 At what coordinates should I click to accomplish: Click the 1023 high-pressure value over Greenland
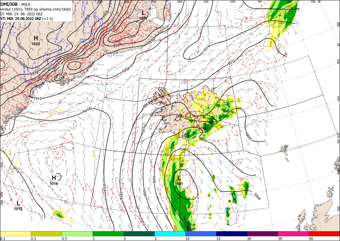[x=36, y=44]
